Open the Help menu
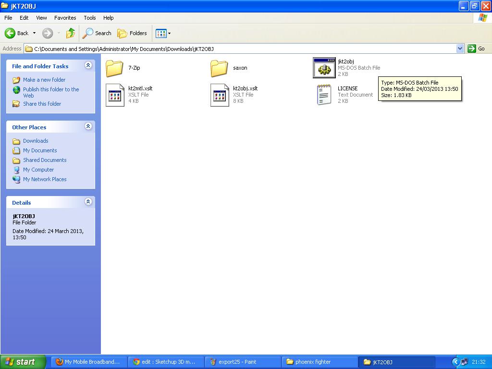 coord(108,18)
